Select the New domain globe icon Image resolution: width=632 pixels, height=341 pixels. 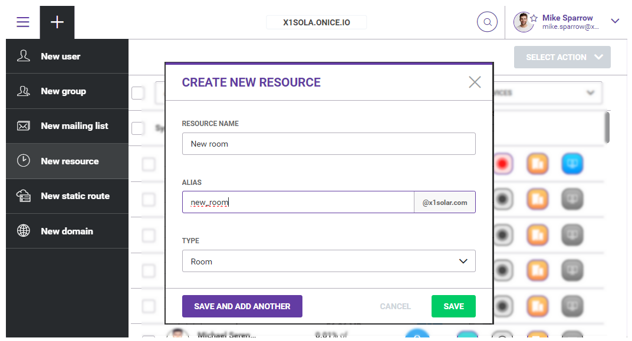coord(23,231)
